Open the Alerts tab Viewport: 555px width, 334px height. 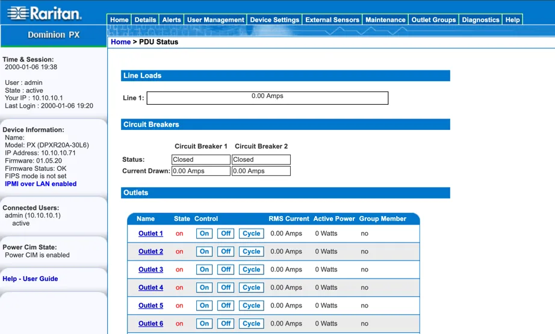pyautogui.click(x=172, y=20)
